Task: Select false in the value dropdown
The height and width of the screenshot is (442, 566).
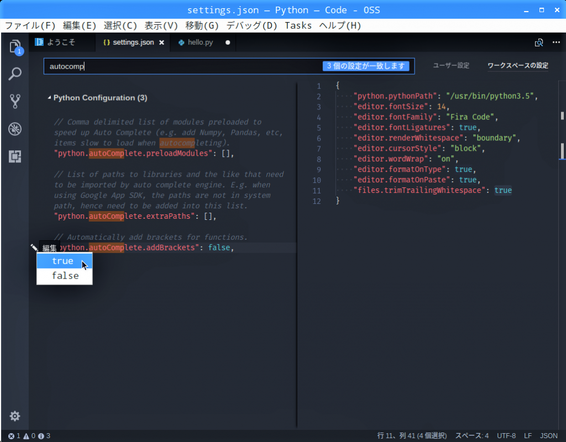Action: pos(65,276)
